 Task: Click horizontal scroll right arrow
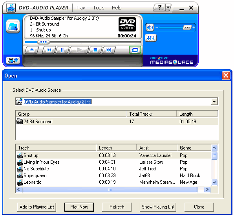(x=207, y=190)
